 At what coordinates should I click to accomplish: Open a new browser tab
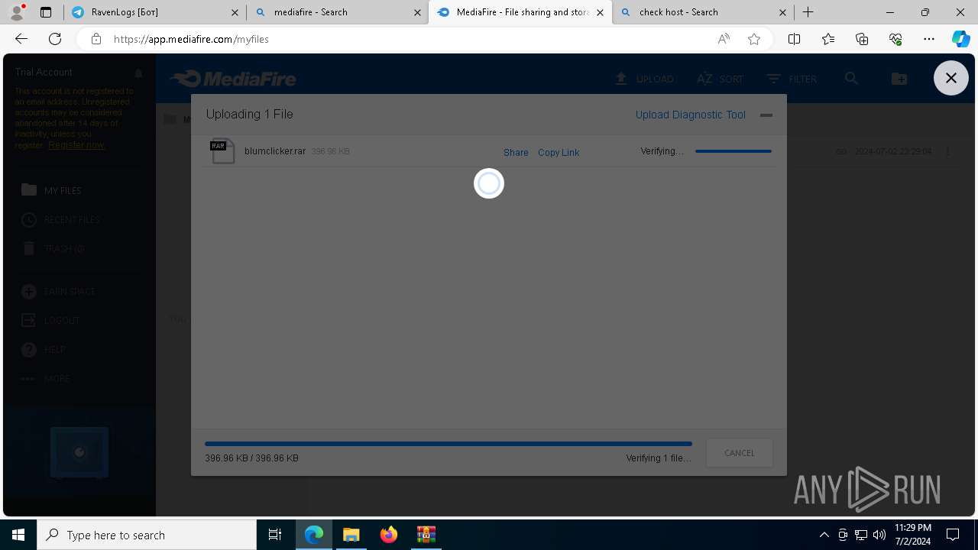point(808,12)
